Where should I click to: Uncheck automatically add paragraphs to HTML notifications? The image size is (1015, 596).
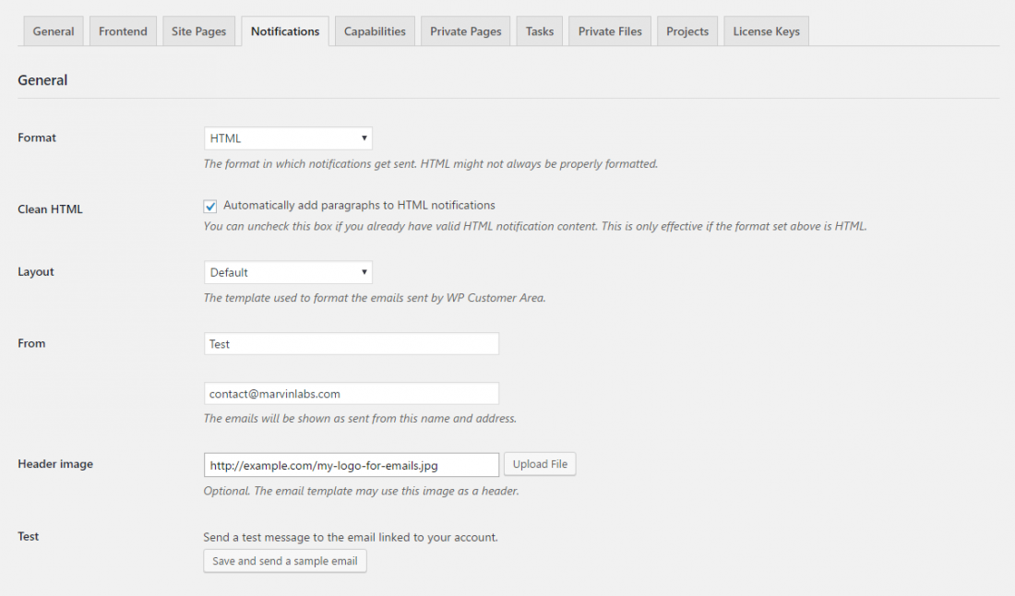[209, 205]
